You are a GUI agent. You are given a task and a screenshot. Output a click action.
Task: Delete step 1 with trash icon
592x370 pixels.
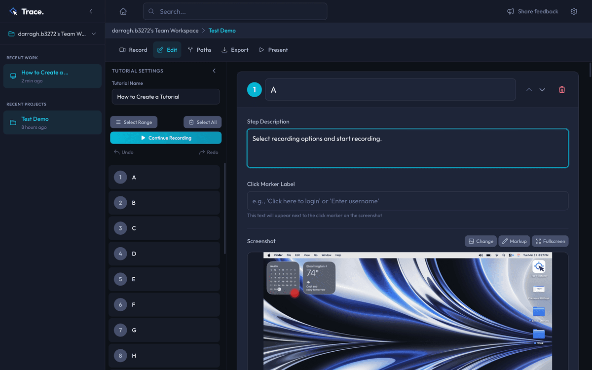click(x=561, y=90)
